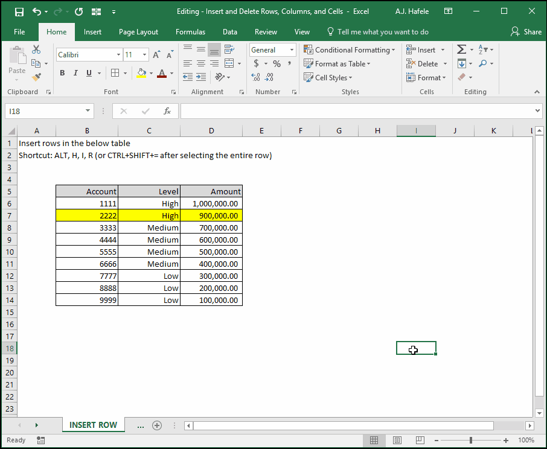Expand the Conditional Formatting menu
This screenshot has height=449, width=547.
[x=350, y=50]
